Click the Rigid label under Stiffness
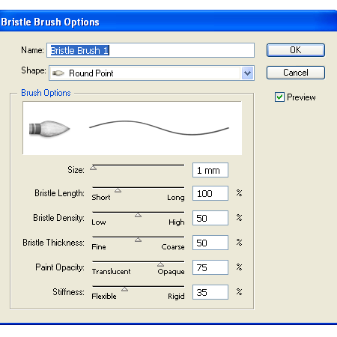The image size is (337, 337). (x=176, y=297)
